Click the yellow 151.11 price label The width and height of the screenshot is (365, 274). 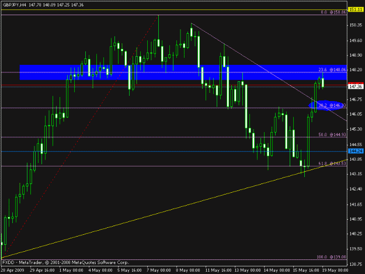click(x=356, y=9)
